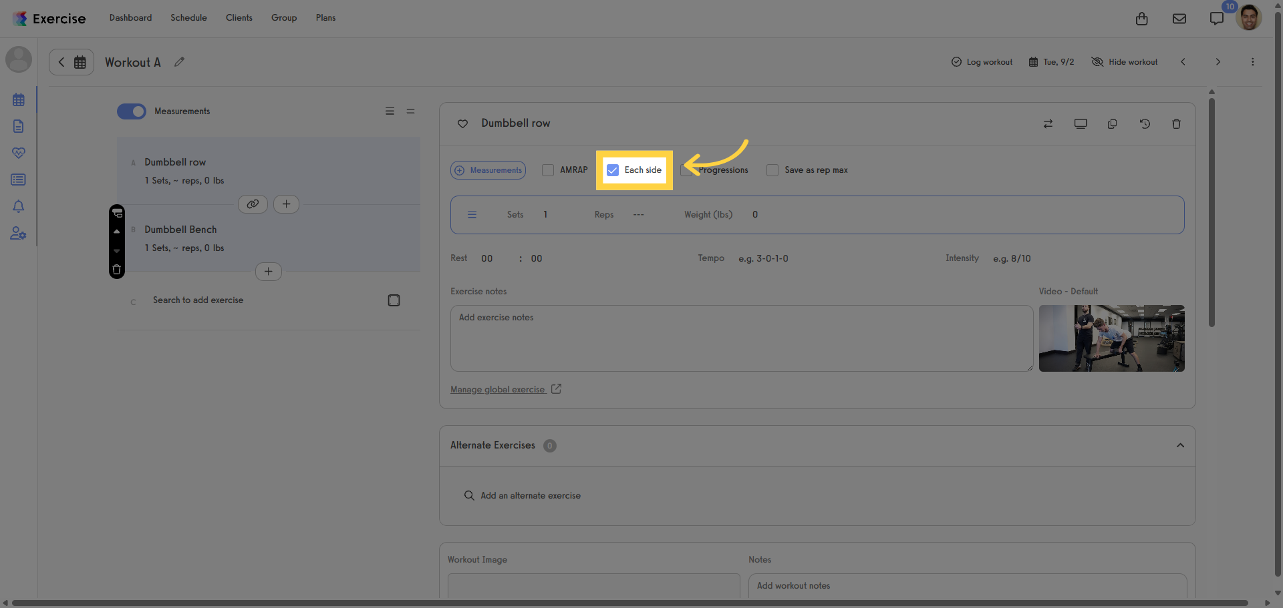Favorite Dumbbell row with the heart icon
The width and height of the screenshot is (1283, 608).
(462, 123)
